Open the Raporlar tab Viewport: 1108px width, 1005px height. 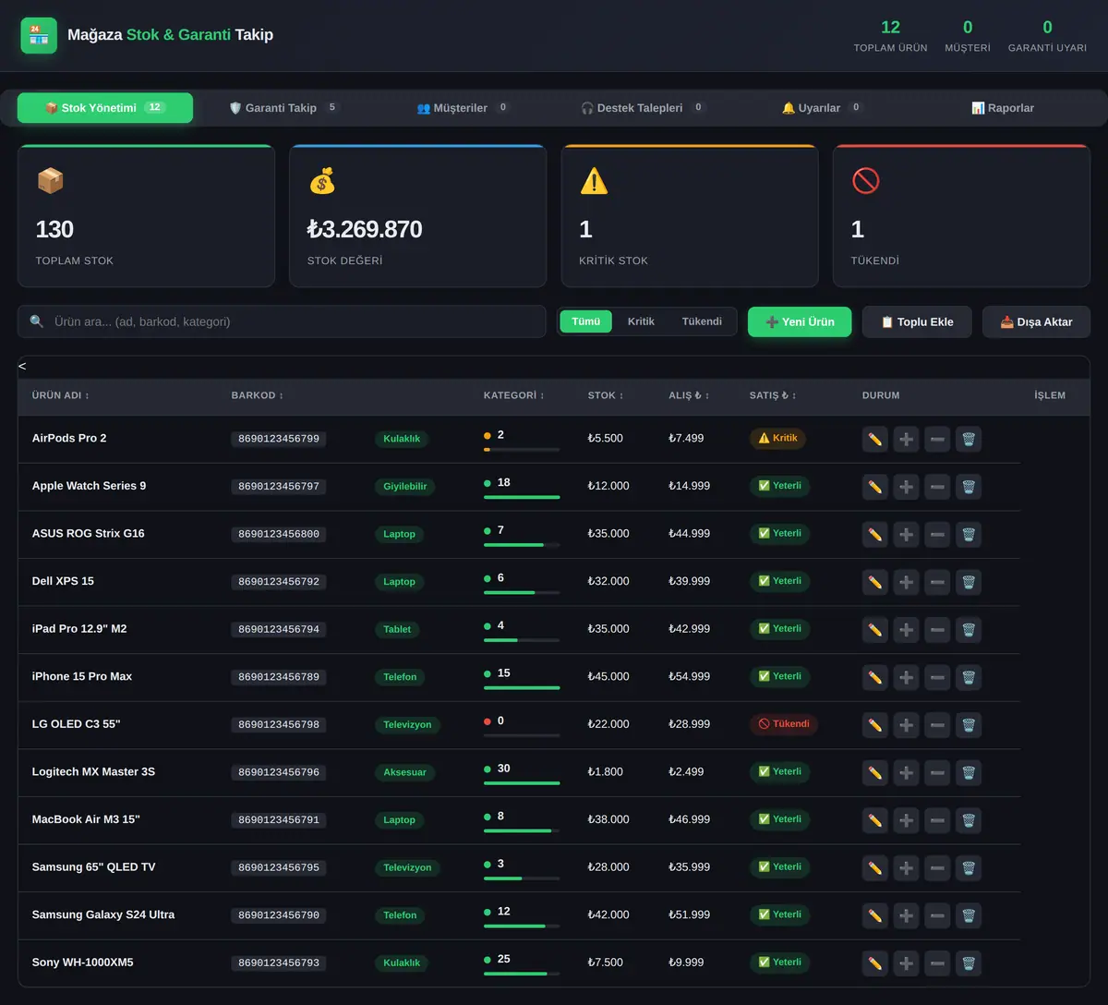pos(1003,108)
